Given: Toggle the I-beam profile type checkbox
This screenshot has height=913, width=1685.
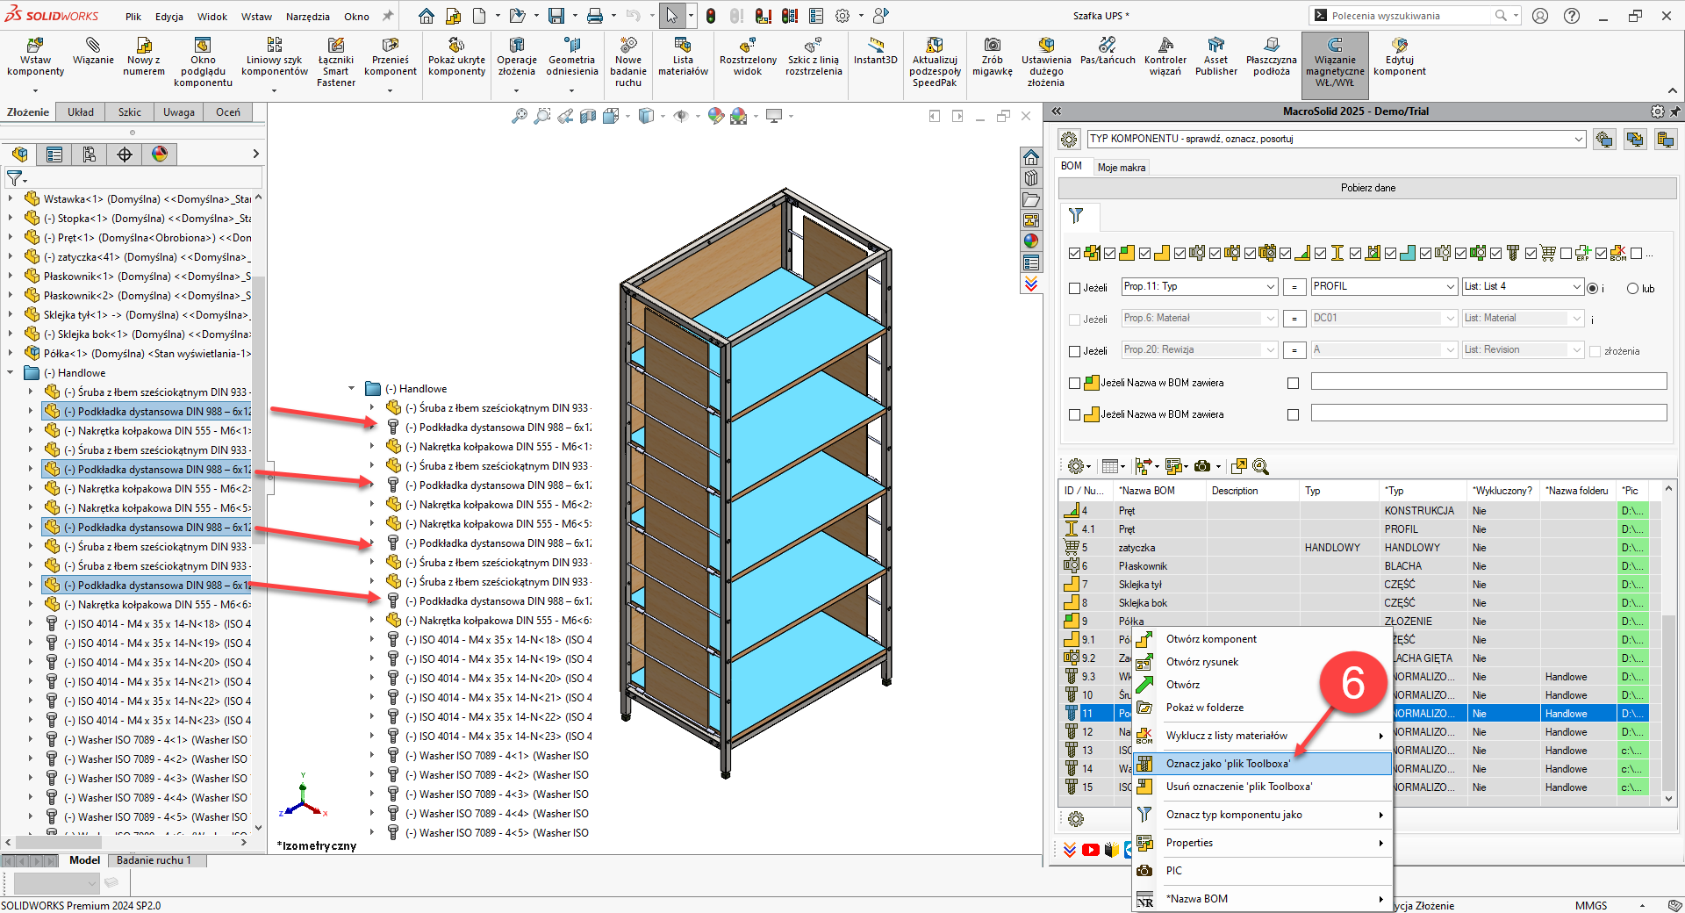Looking at the screenshot, I should point(1321,254).
